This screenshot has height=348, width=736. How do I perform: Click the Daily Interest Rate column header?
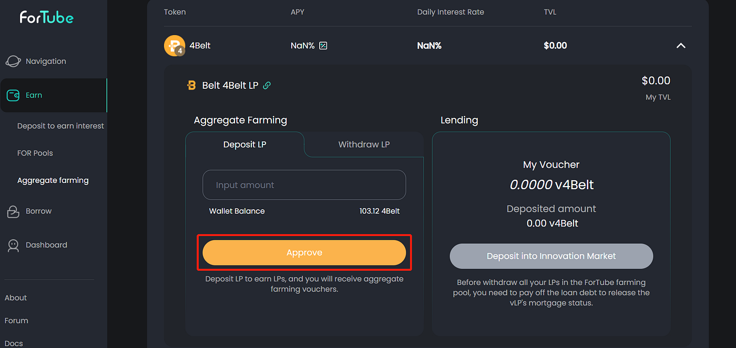tap(451, 12)
